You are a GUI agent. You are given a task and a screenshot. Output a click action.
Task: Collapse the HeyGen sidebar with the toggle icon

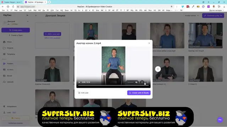pyautogui.click(x=27, y=15)
